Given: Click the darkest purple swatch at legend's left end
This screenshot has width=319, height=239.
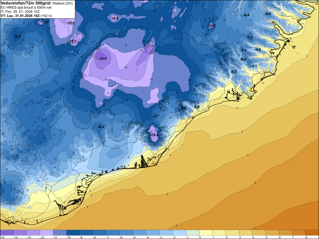Looking at the screenshot, I should [x=7, y=233].
